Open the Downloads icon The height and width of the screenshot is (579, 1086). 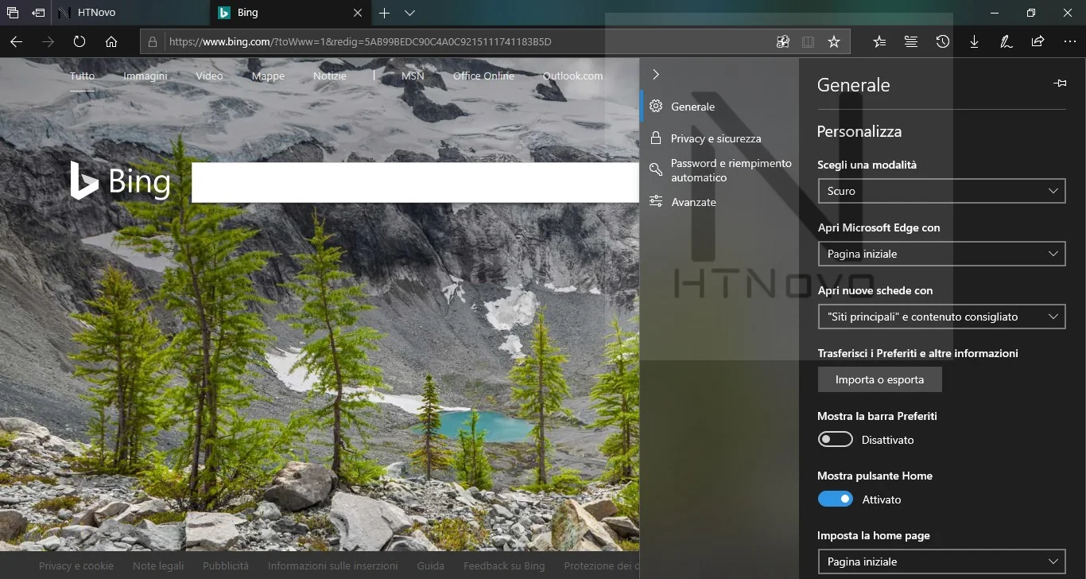click(974, 42)
